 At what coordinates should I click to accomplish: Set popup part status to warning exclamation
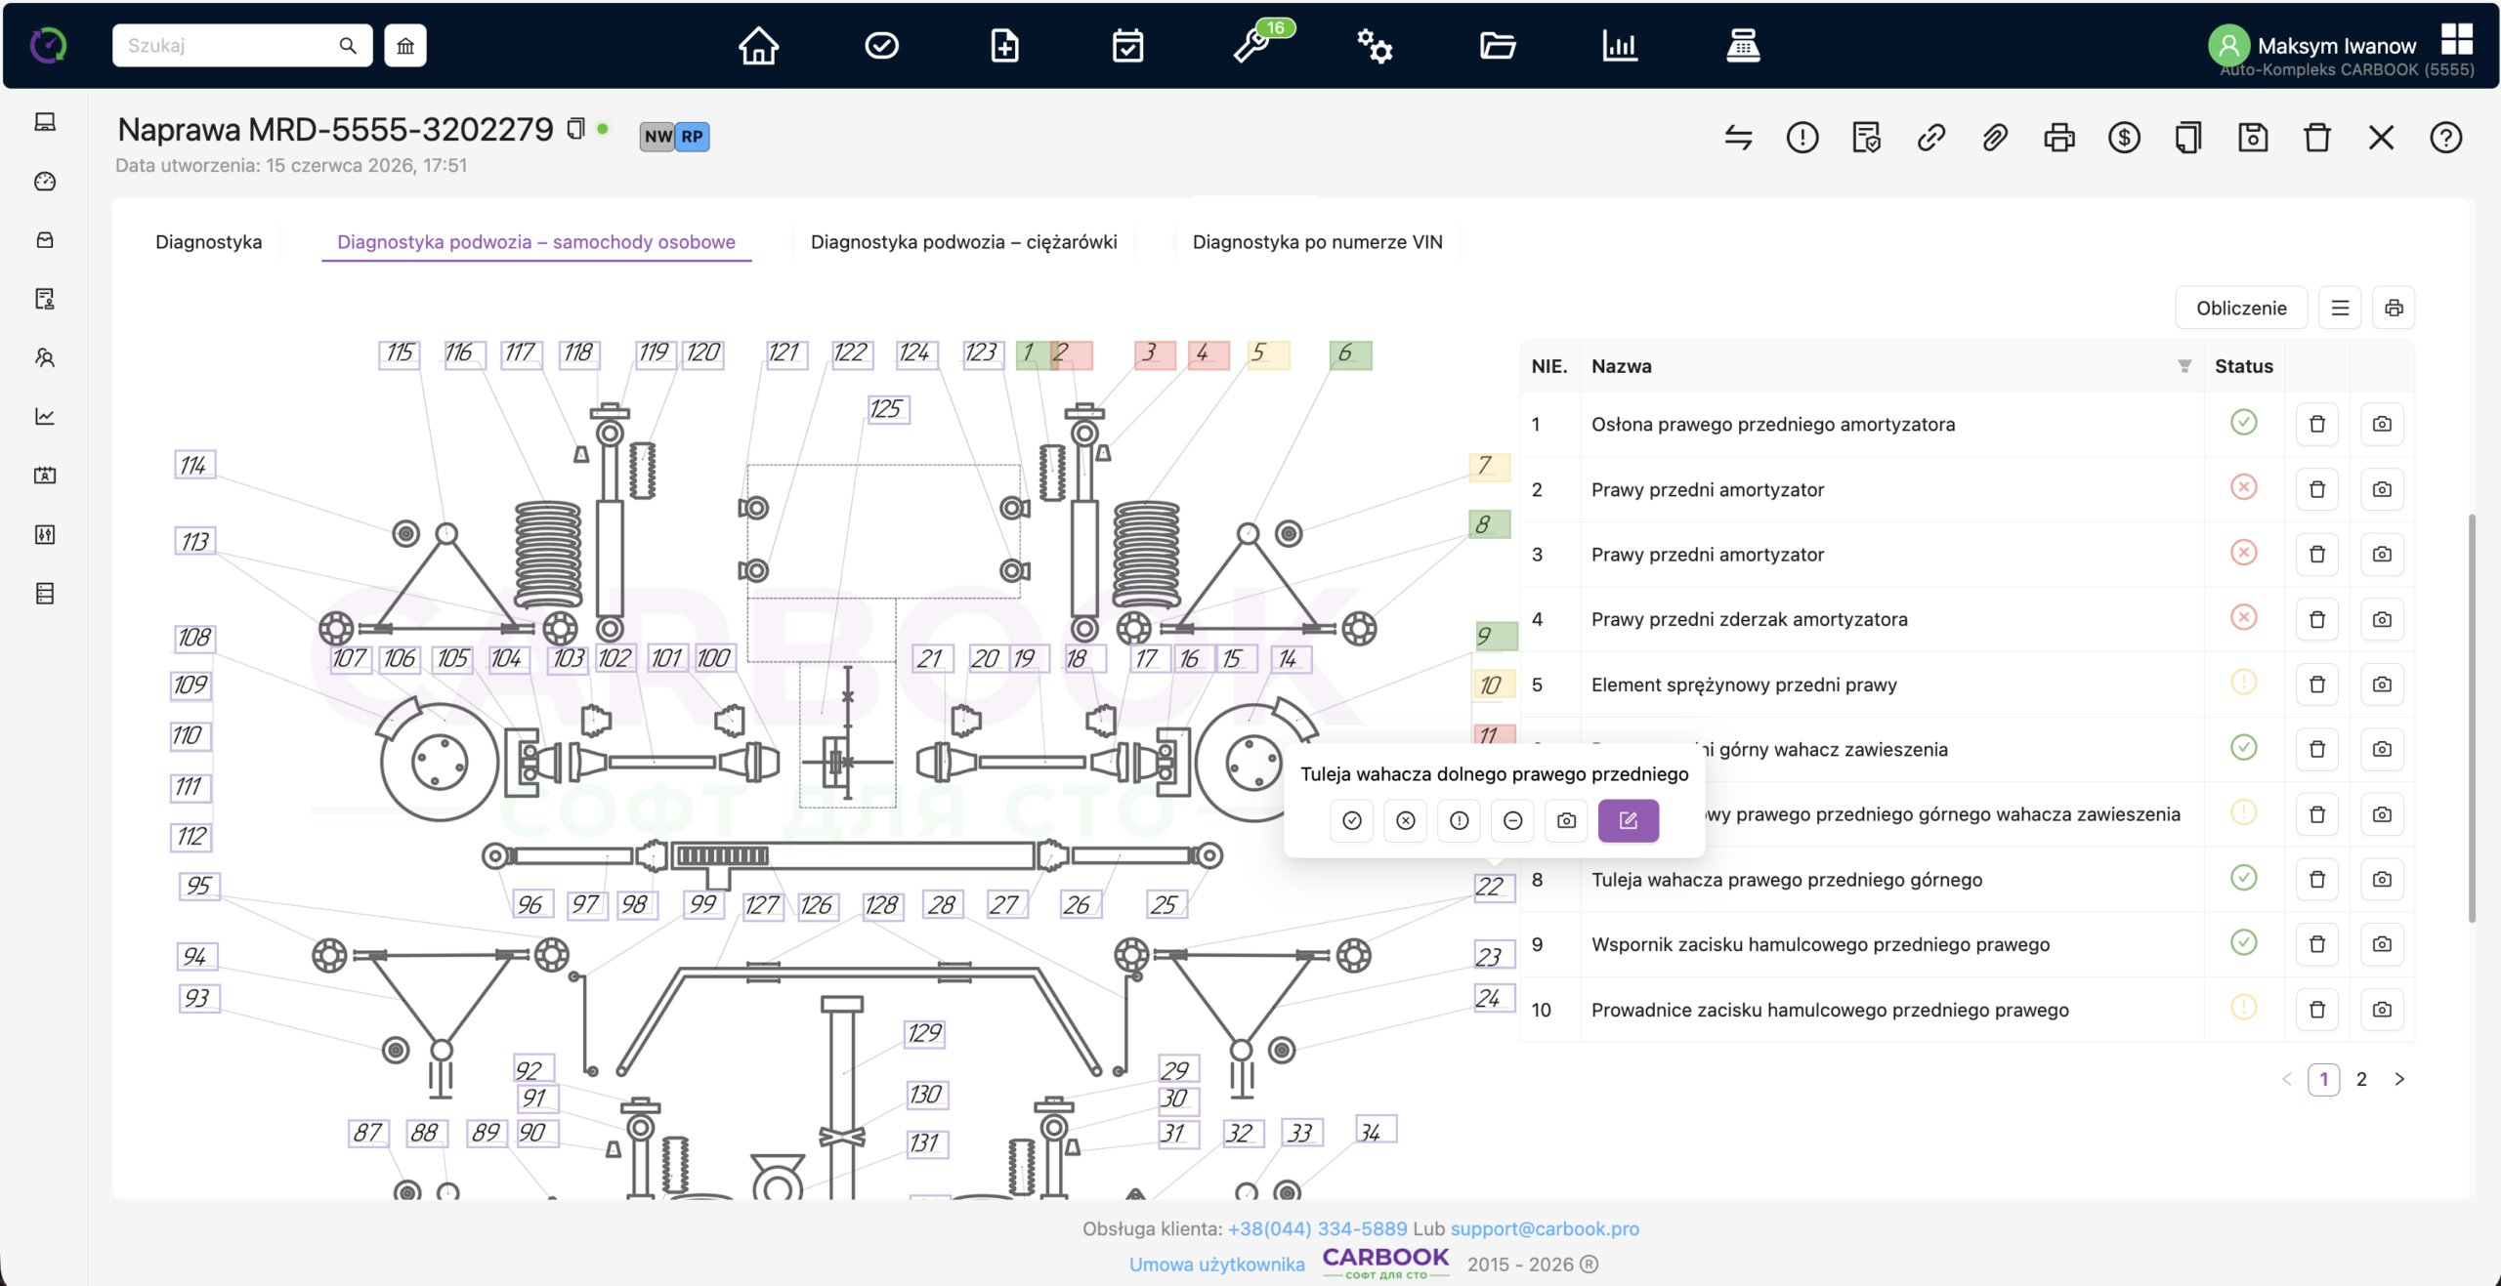coord(1460,821)
